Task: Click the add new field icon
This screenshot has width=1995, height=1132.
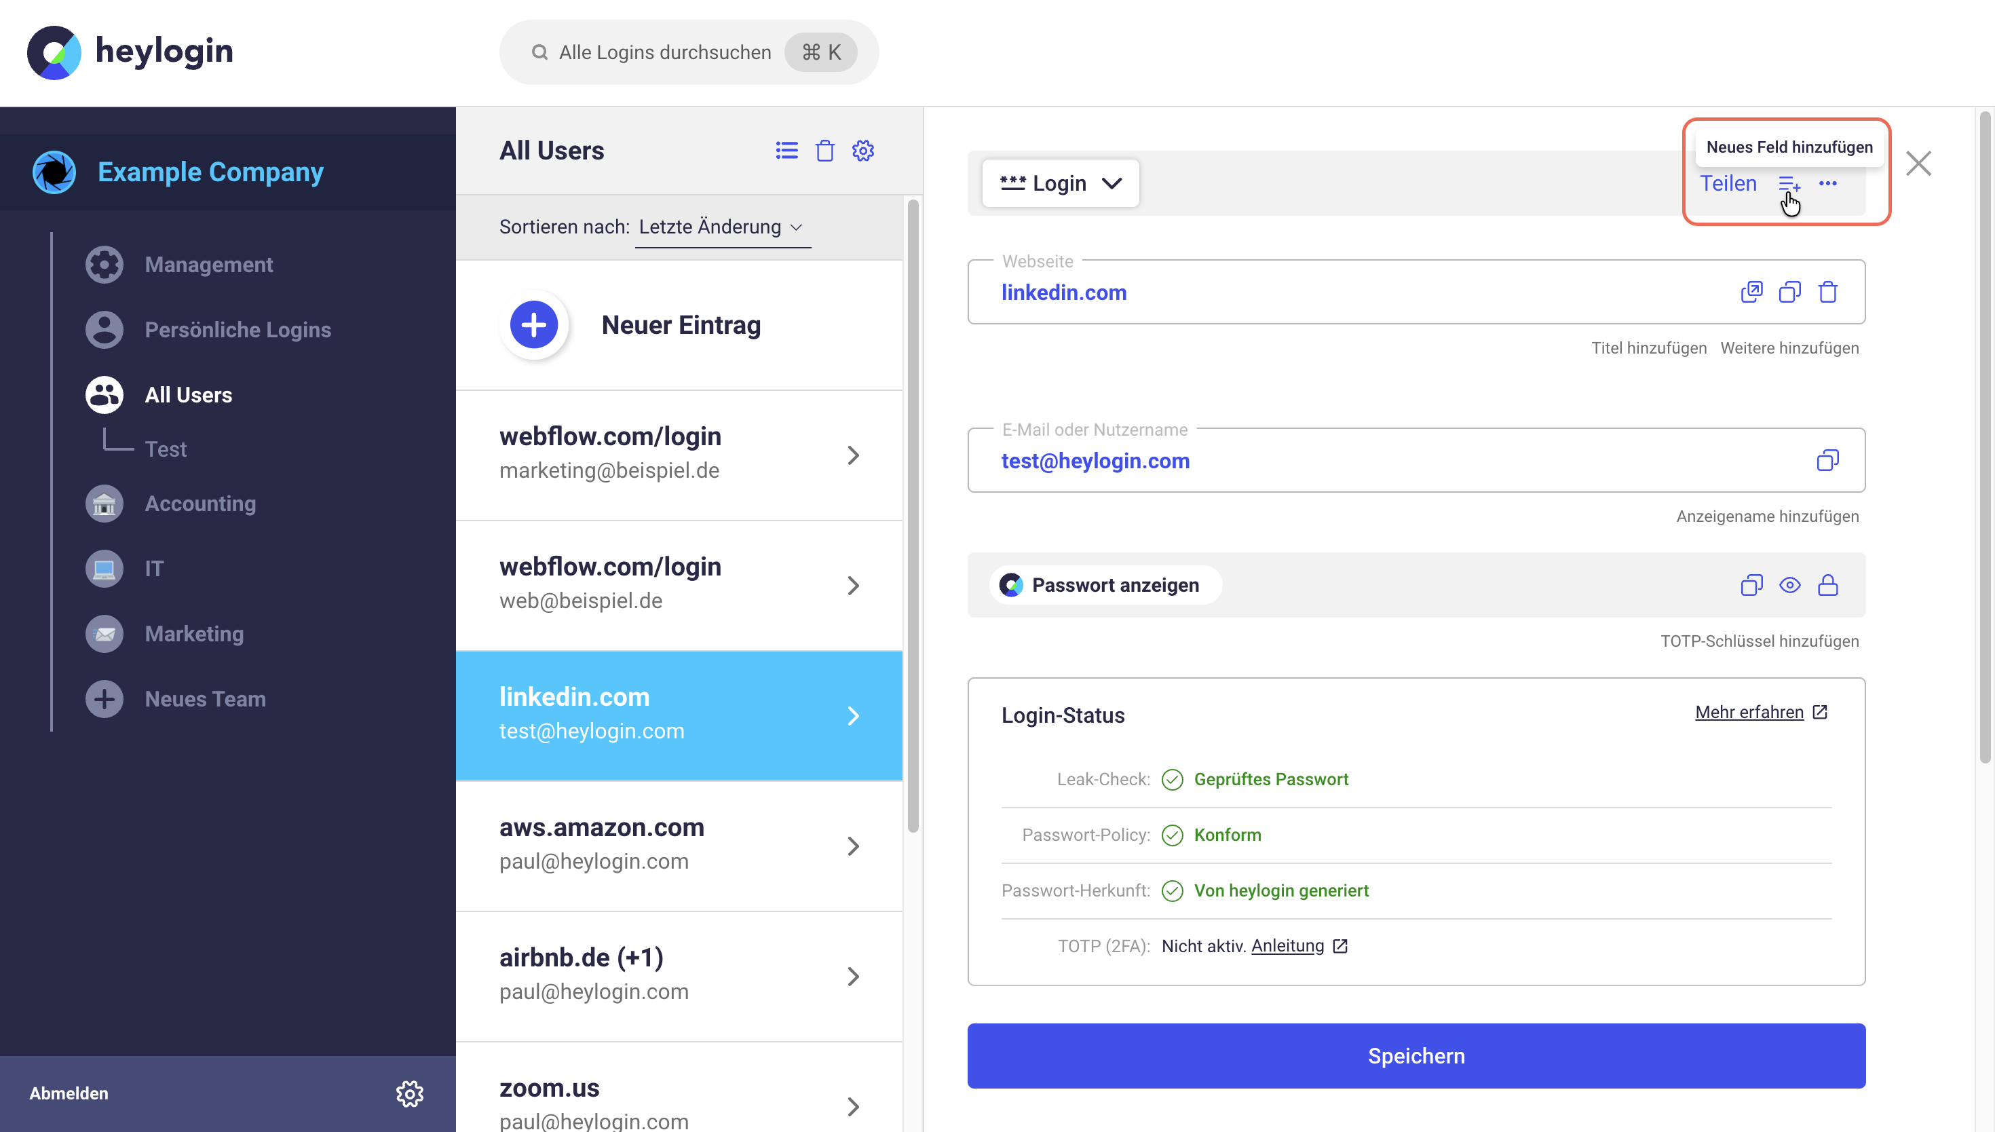Action: click(1788, 185)
